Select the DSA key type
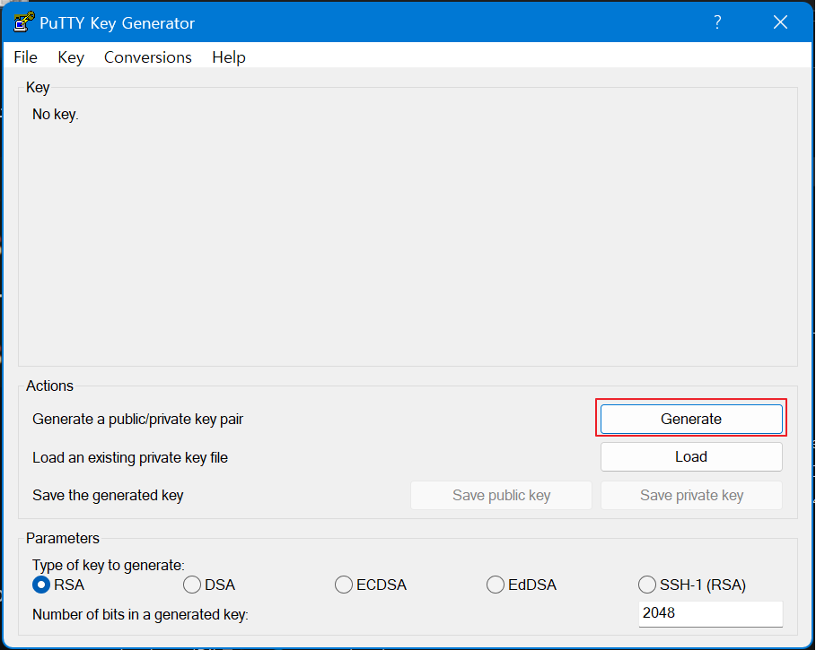Screen dimensions: 816x650 pos(209,585)
